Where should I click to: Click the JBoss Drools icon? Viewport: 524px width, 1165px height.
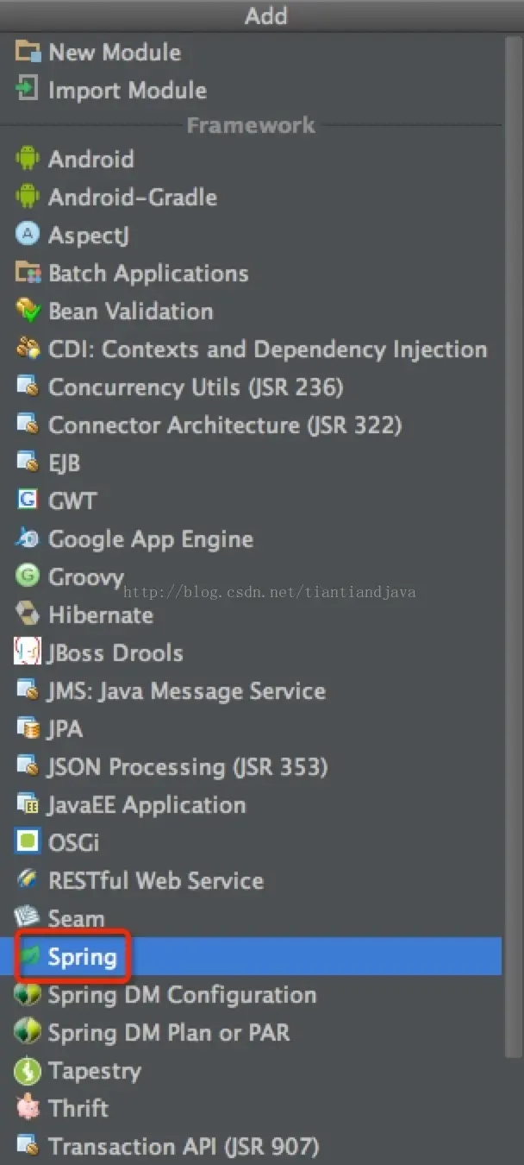[x=28, y=652]
